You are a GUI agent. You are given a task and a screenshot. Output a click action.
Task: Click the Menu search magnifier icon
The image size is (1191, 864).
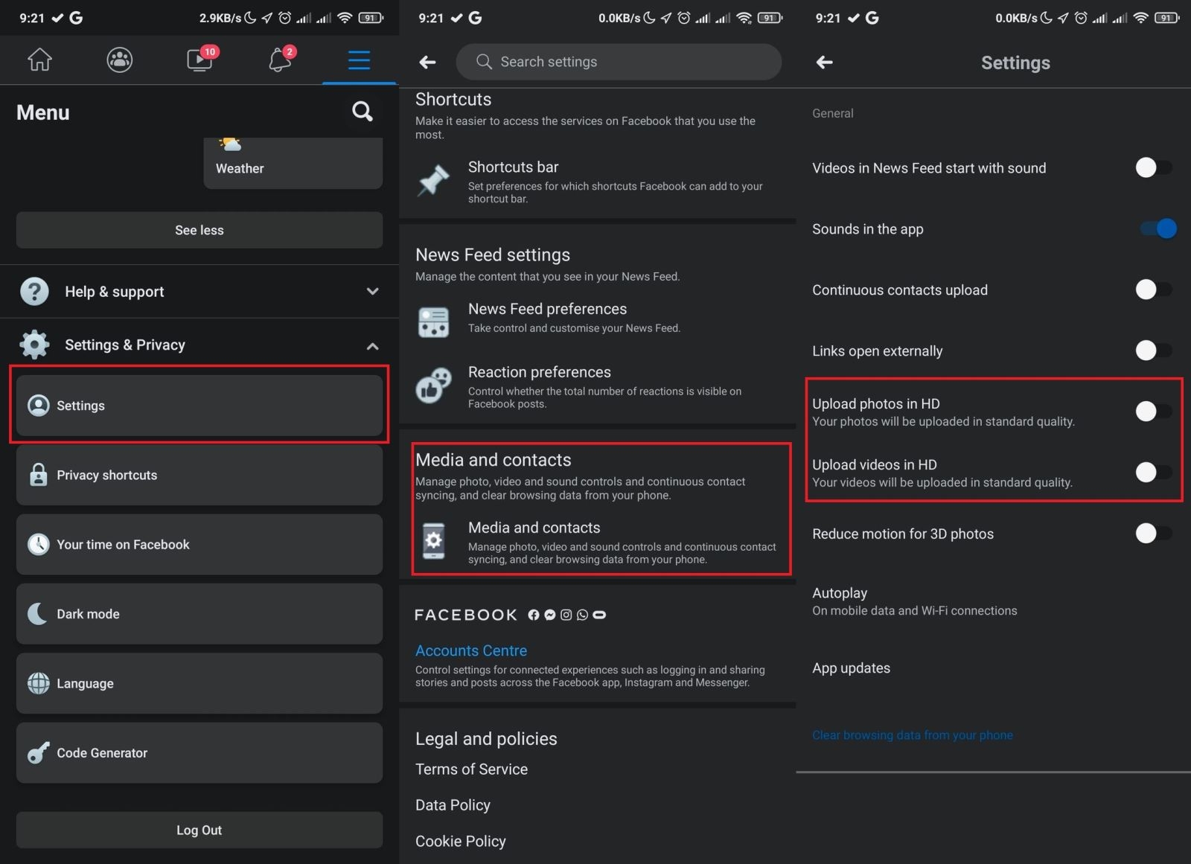pyautogui.click(x=363, y=112)
